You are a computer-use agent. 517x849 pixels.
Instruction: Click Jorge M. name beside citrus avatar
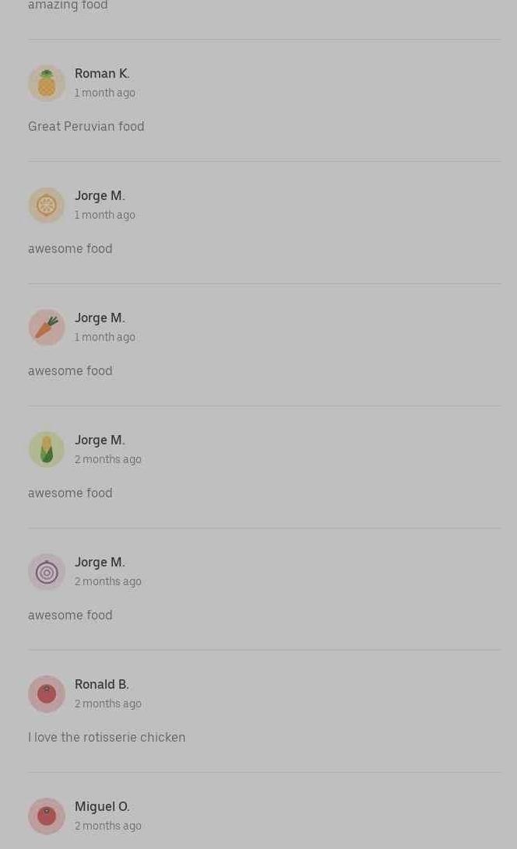[100, 195]
